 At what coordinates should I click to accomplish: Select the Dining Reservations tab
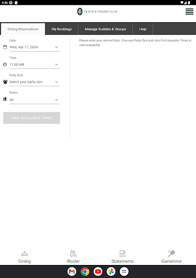[x=23, y=29]
